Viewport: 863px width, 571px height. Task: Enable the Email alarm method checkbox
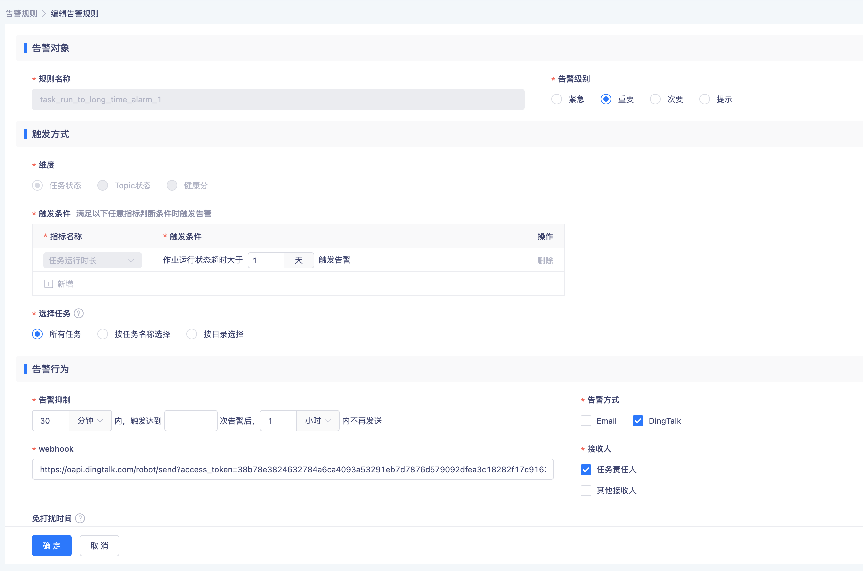coord(586,421)
